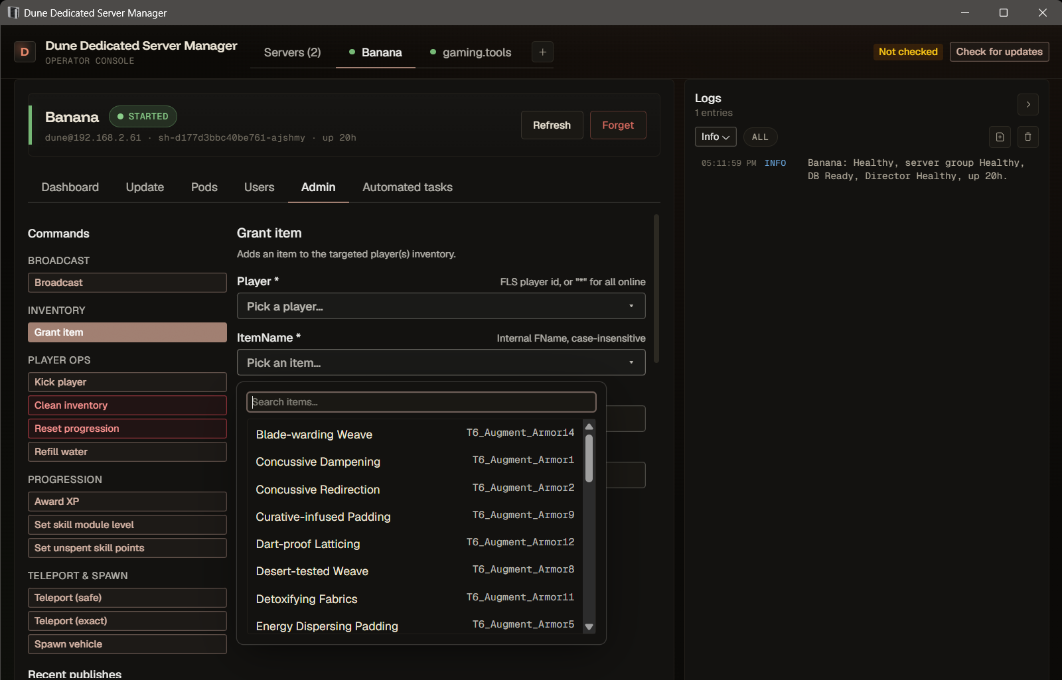Choose Detoxifying Fabrics item
Screen dimensions: 1062x680
[x=416, y=598]
